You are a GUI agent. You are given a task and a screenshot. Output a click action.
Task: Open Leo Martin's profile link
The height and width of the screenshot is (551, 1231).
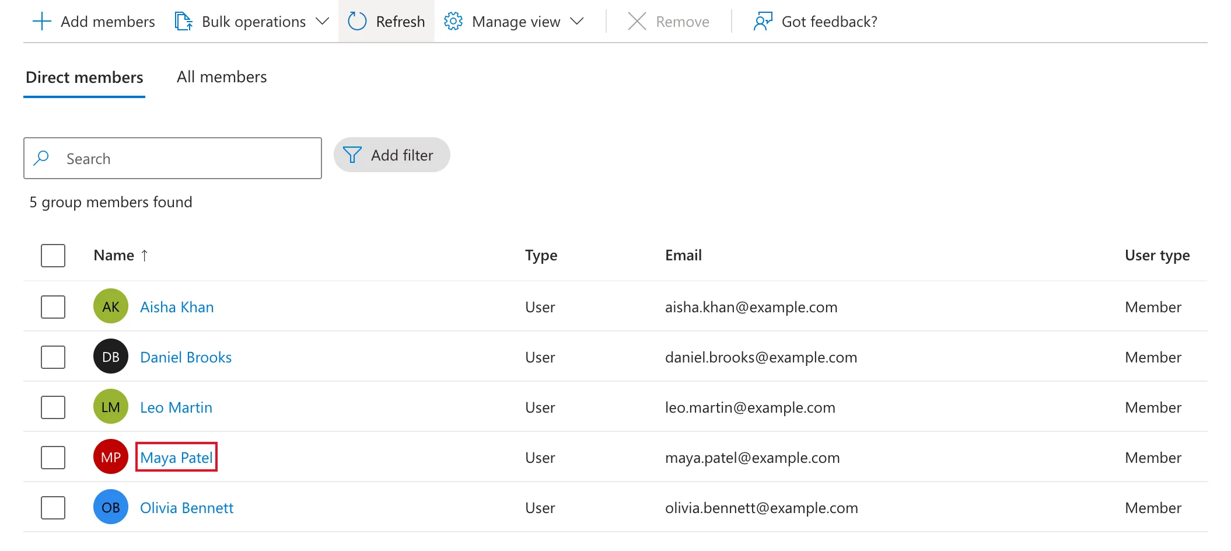(x=176, y=407)
